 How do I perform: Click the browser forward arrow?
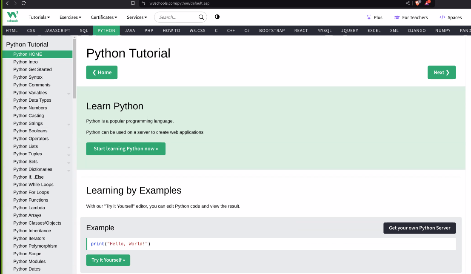[x=15, y=3]
